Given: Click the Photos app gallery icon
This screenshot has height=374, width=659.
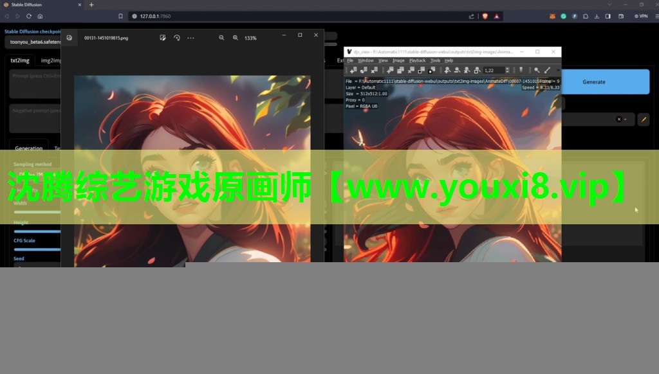Looking at the screenshot, I should pos(70,38).
